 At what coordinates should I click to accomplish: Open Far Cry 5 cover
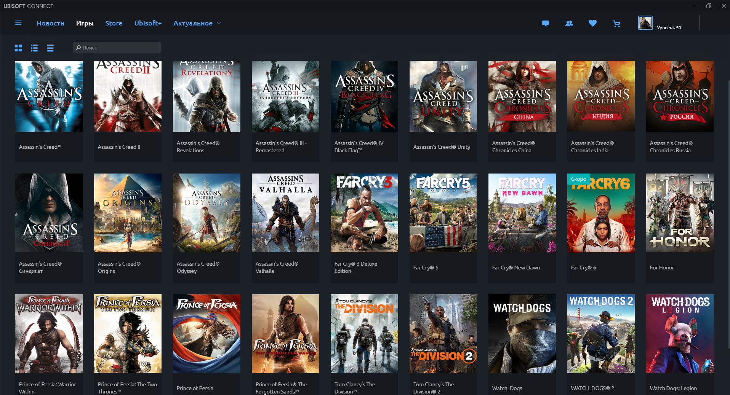click(x=443, y=213)
